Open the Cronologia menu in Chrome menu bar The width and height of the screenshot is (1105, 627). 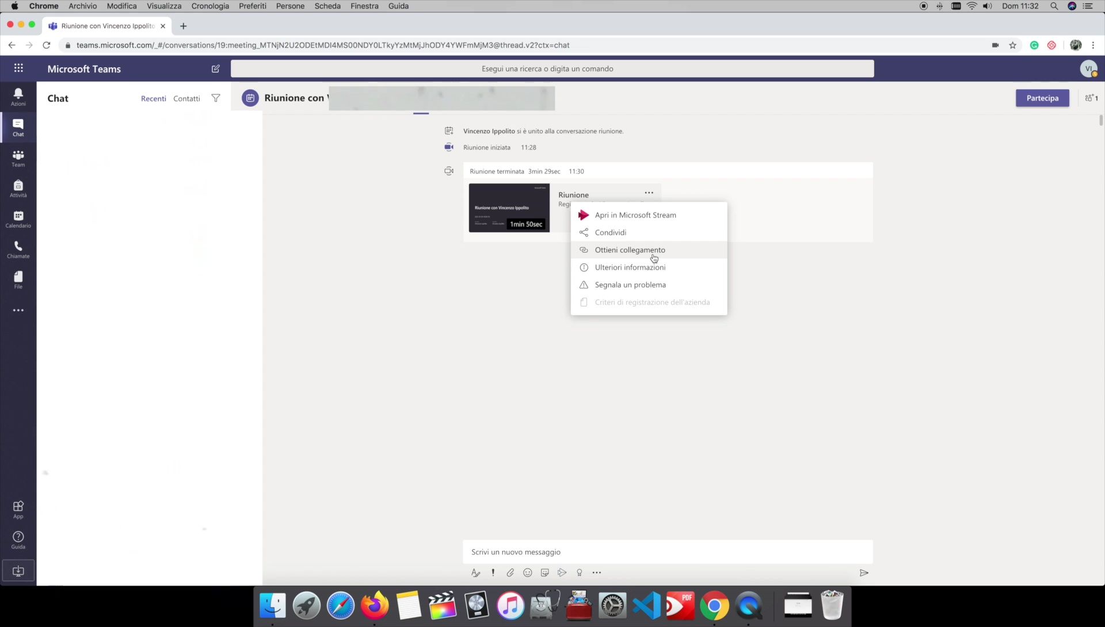pyautogui.click(x=210, y=6)
